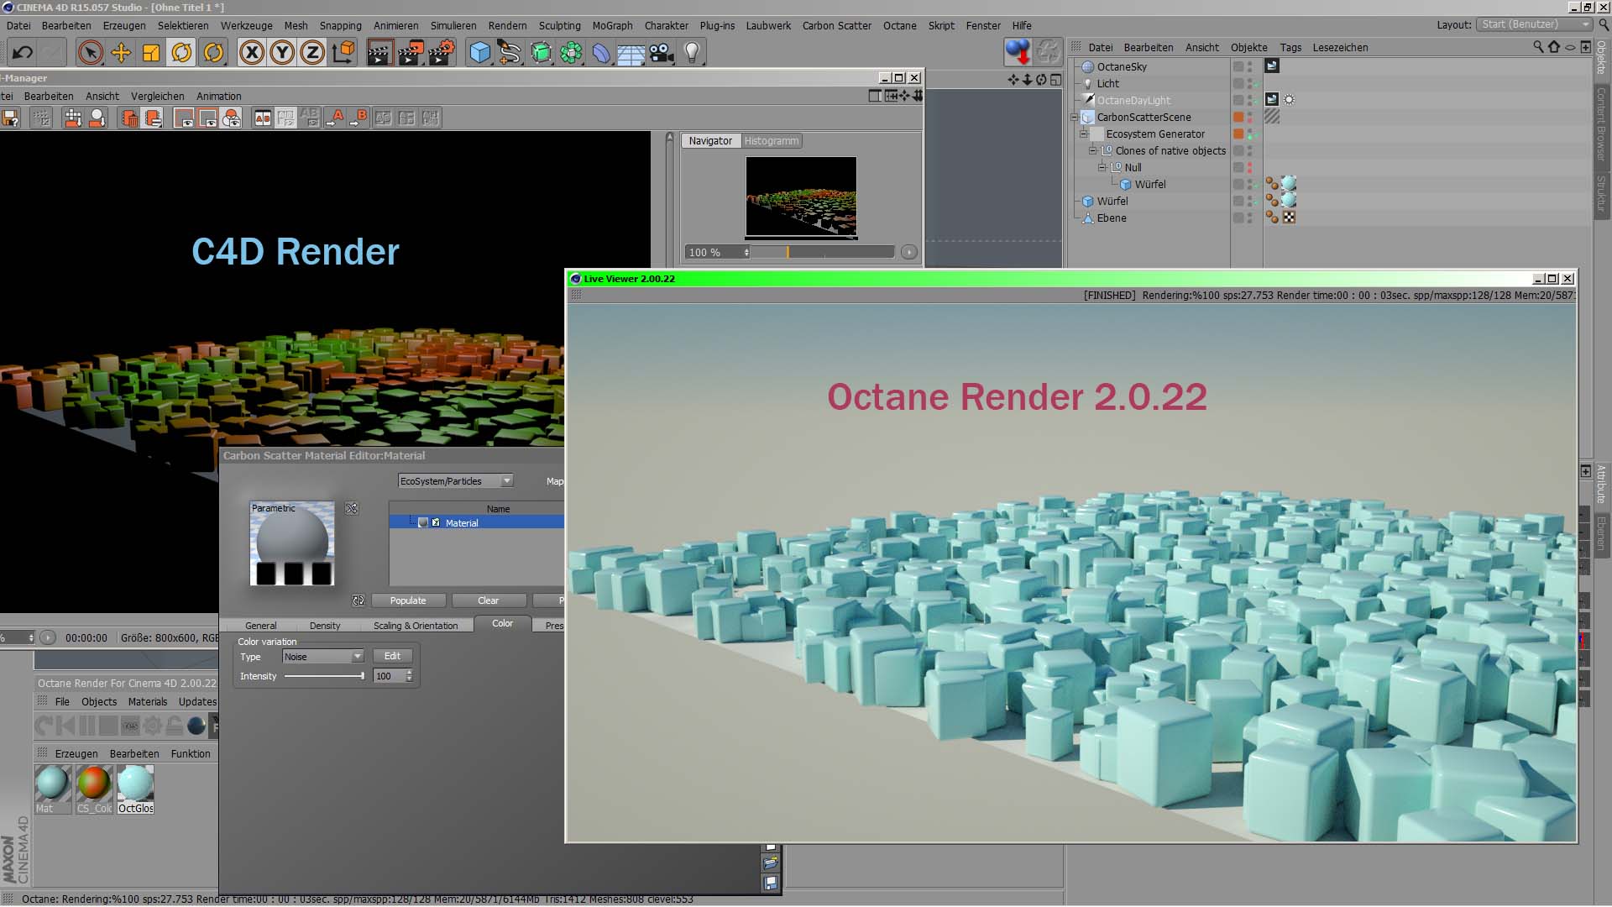Screen dimensions: 1612x907
Task: Toggle the orange layer square of CarbonScatterScene
Action: (1238, 118)
